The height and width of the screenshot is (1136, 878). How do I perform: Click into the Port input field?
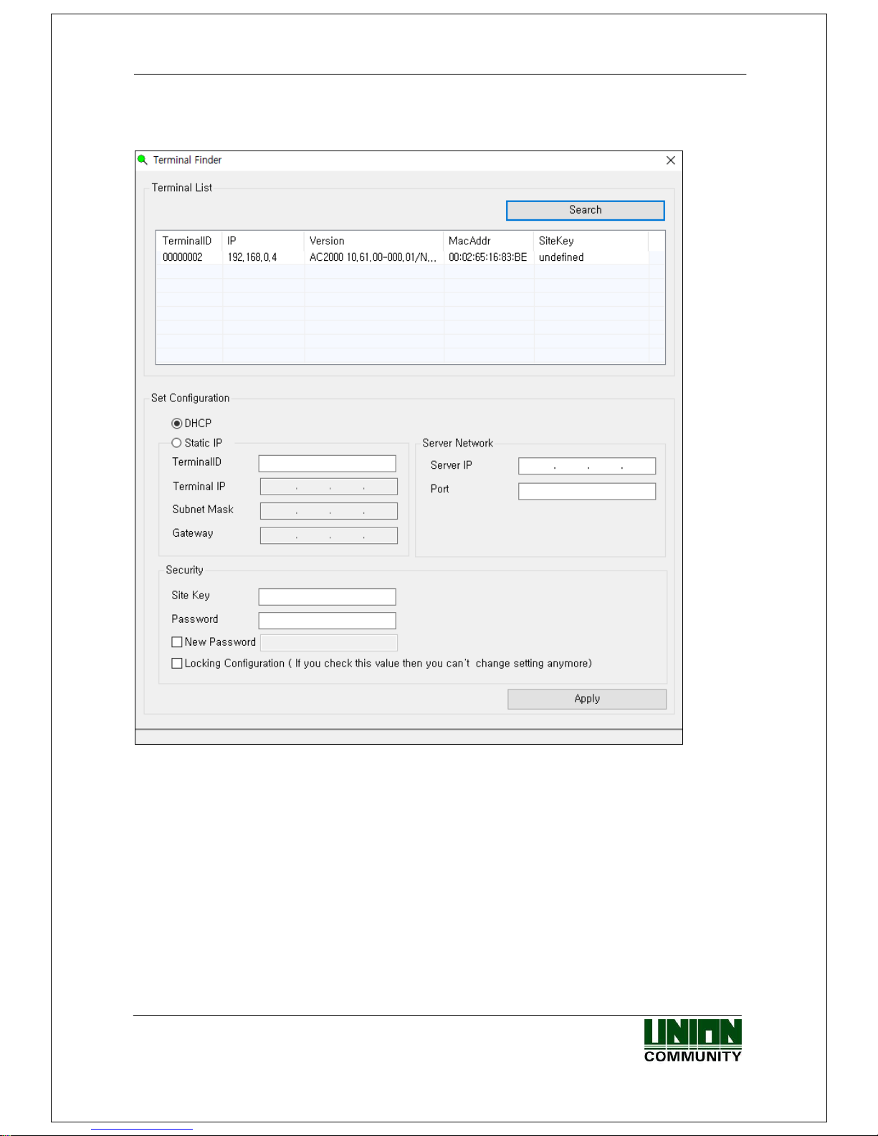(586, 491)
